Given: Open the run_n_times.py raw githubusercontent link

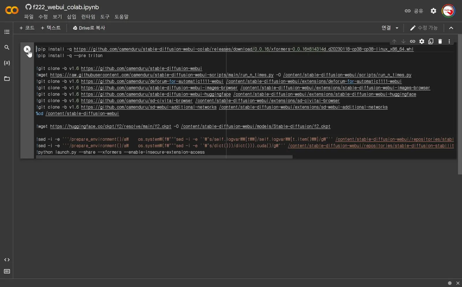Looking at the screenshot, I should (x=162, y=75).
